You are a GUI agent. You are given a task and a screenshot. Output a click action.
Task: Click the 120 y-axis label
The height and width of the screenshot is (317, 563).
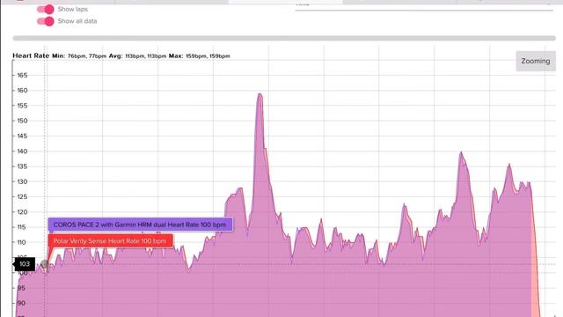(22, 212)
